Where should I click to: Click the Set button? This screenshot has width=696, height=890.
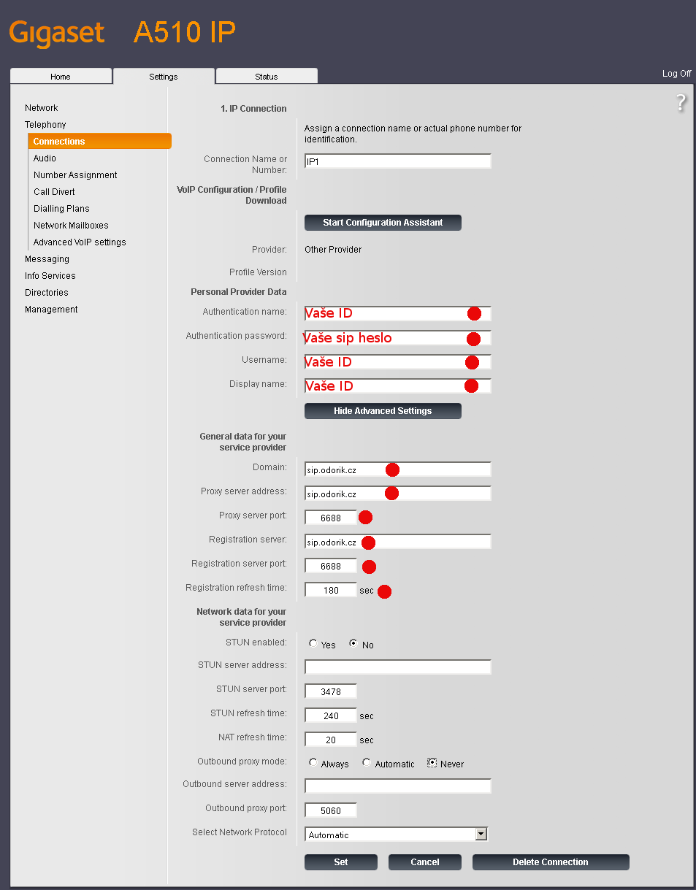click(x=341, y=862)
